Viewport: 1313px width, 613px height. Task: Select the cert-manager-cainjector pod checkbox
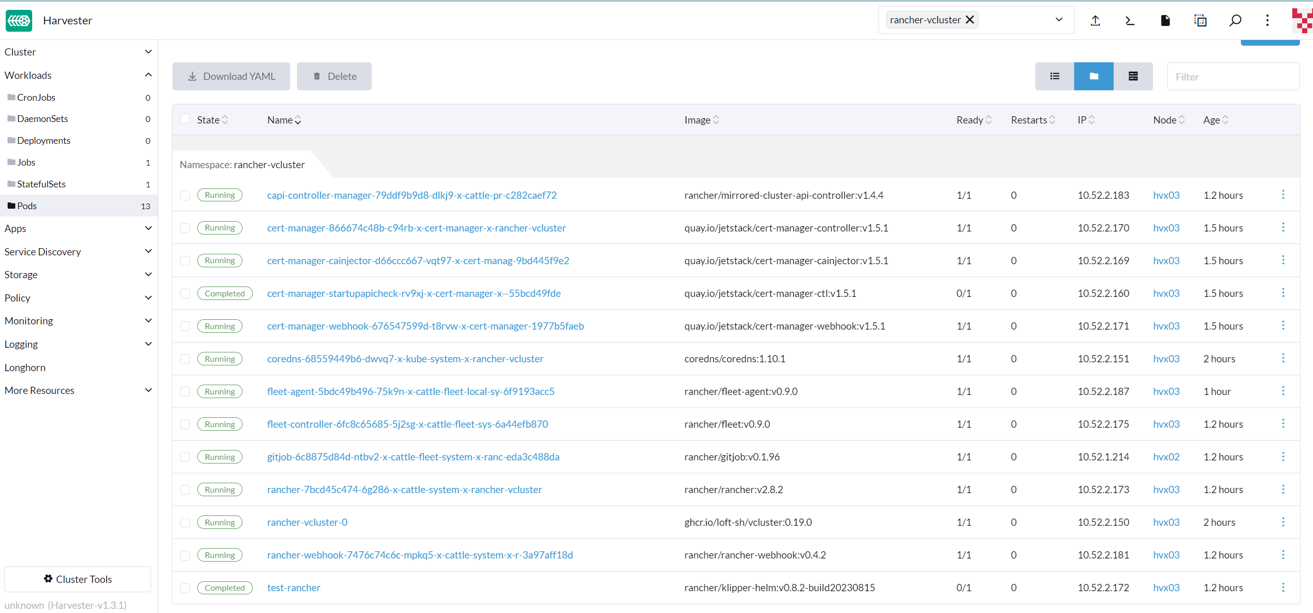click(x=185, y=261)
